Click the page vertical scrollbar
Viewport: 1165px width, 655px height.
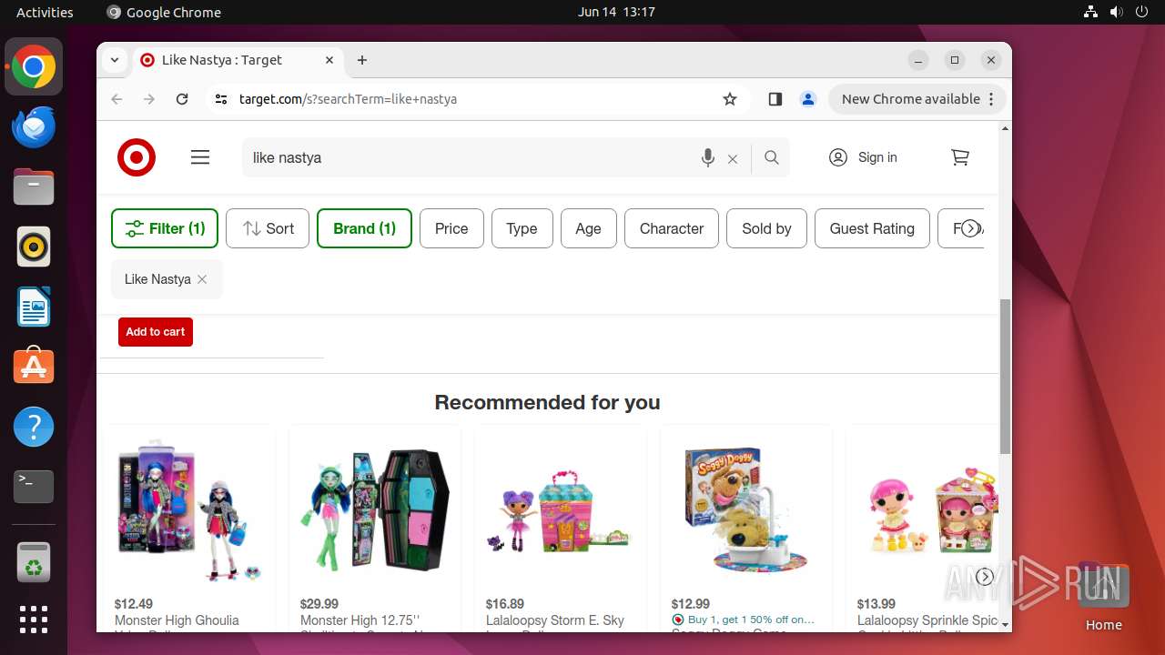1005,376
